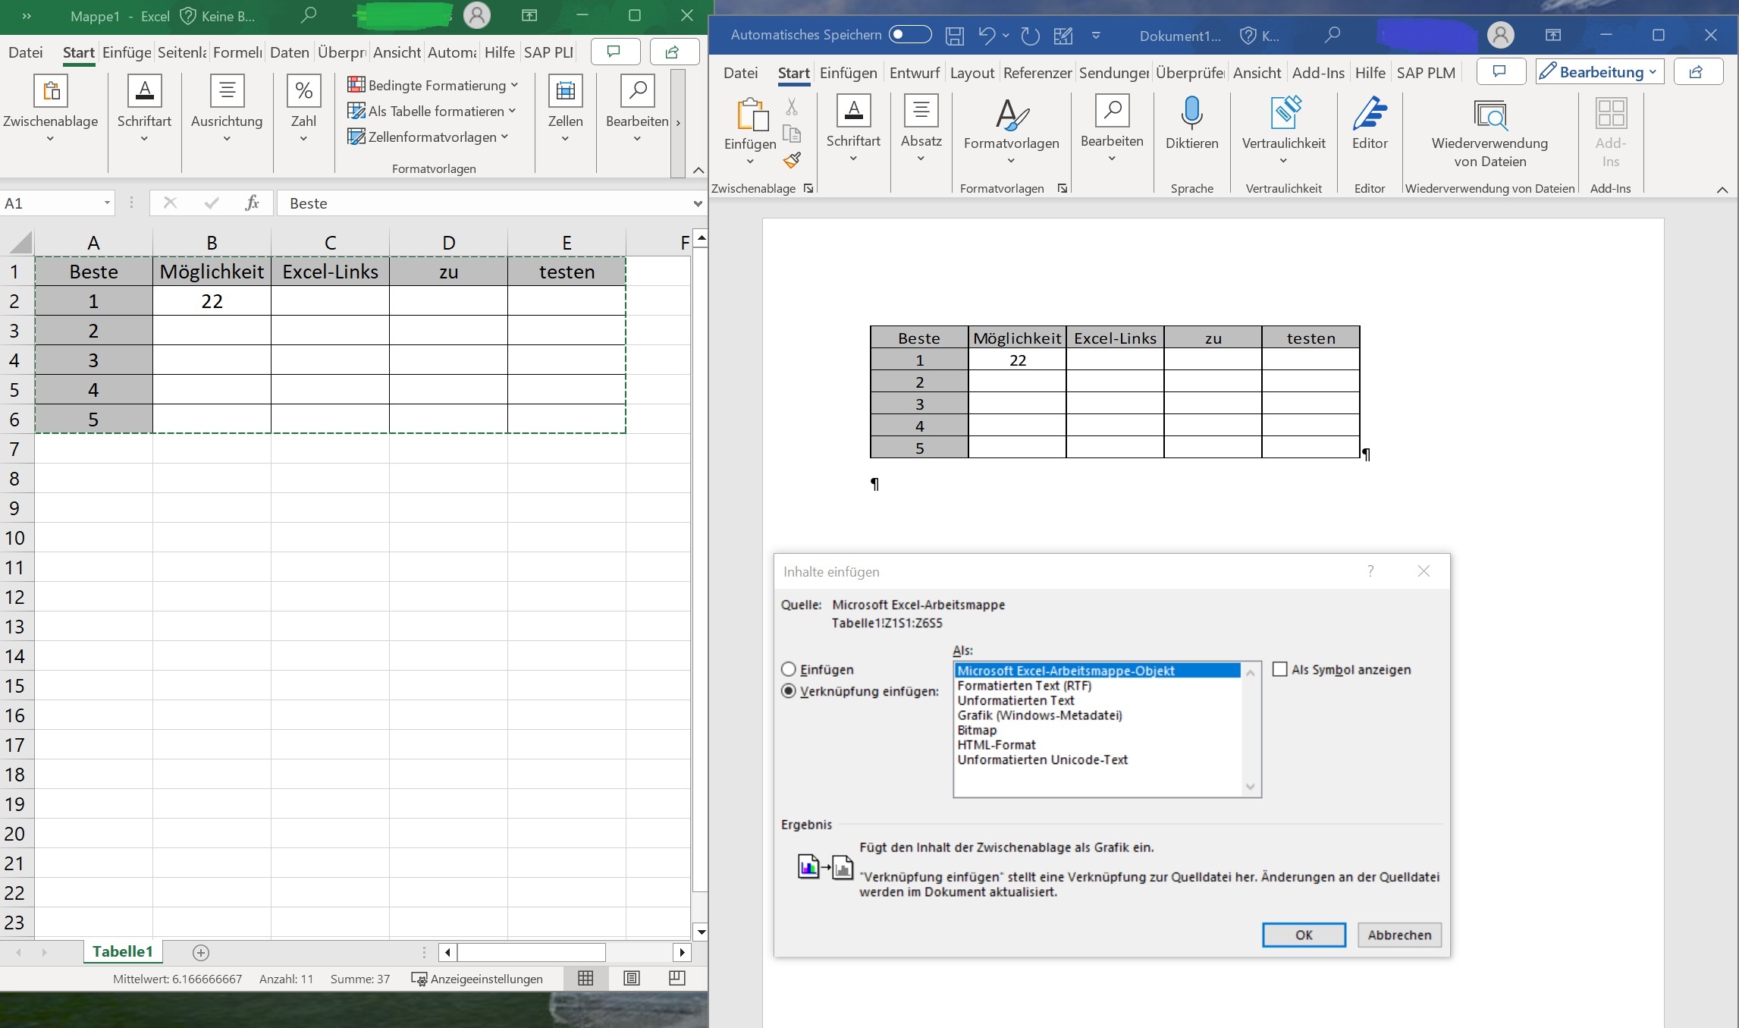Click the Undo arrow in Word's title bar
This screenshot has height=1028, width=1739.
pos(986,36)
